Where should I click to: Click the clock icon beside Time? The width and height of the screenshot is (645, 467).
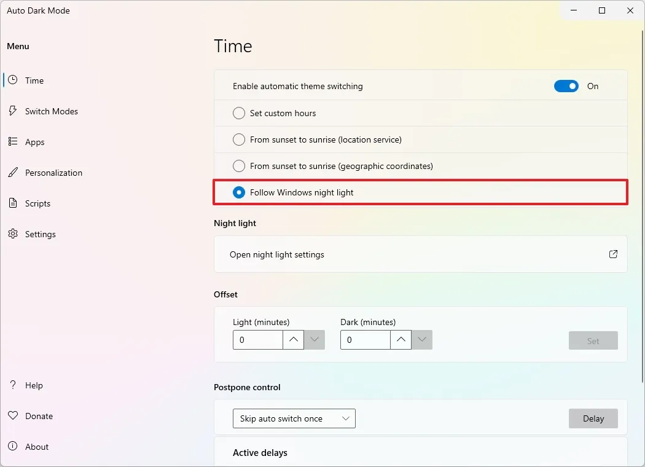click(12, 80)
